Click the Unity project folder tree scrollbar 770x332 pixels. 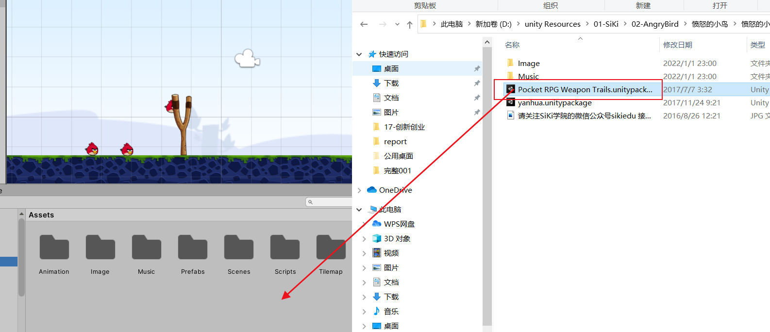tap(21, 257)
